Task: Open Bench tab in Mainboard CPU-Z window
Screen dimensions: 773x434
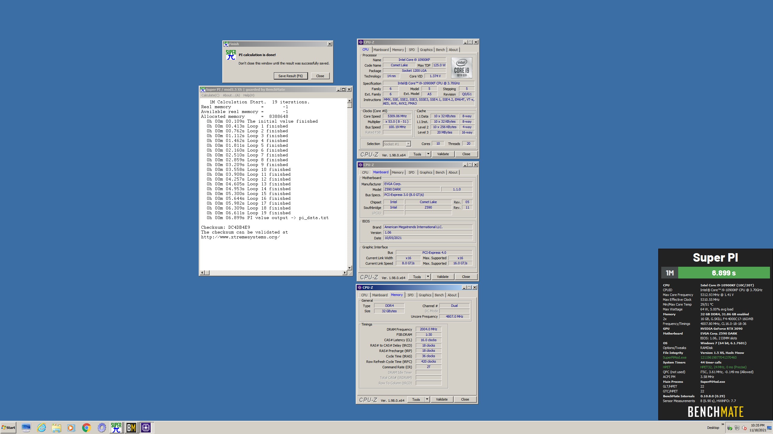Action: pos(440,172)
